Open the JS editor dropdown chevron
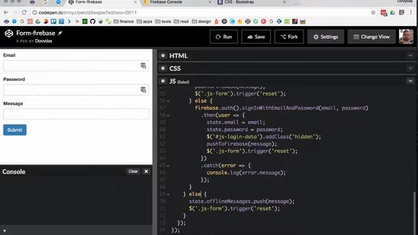Viewport: 418px width, 235px height. pyautogui.click(x=410, y=81)
